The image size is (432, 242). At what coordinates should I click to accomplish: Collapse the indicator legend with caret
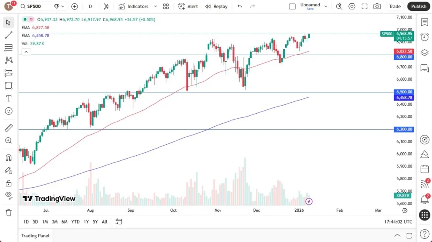(x=26, y=52)
